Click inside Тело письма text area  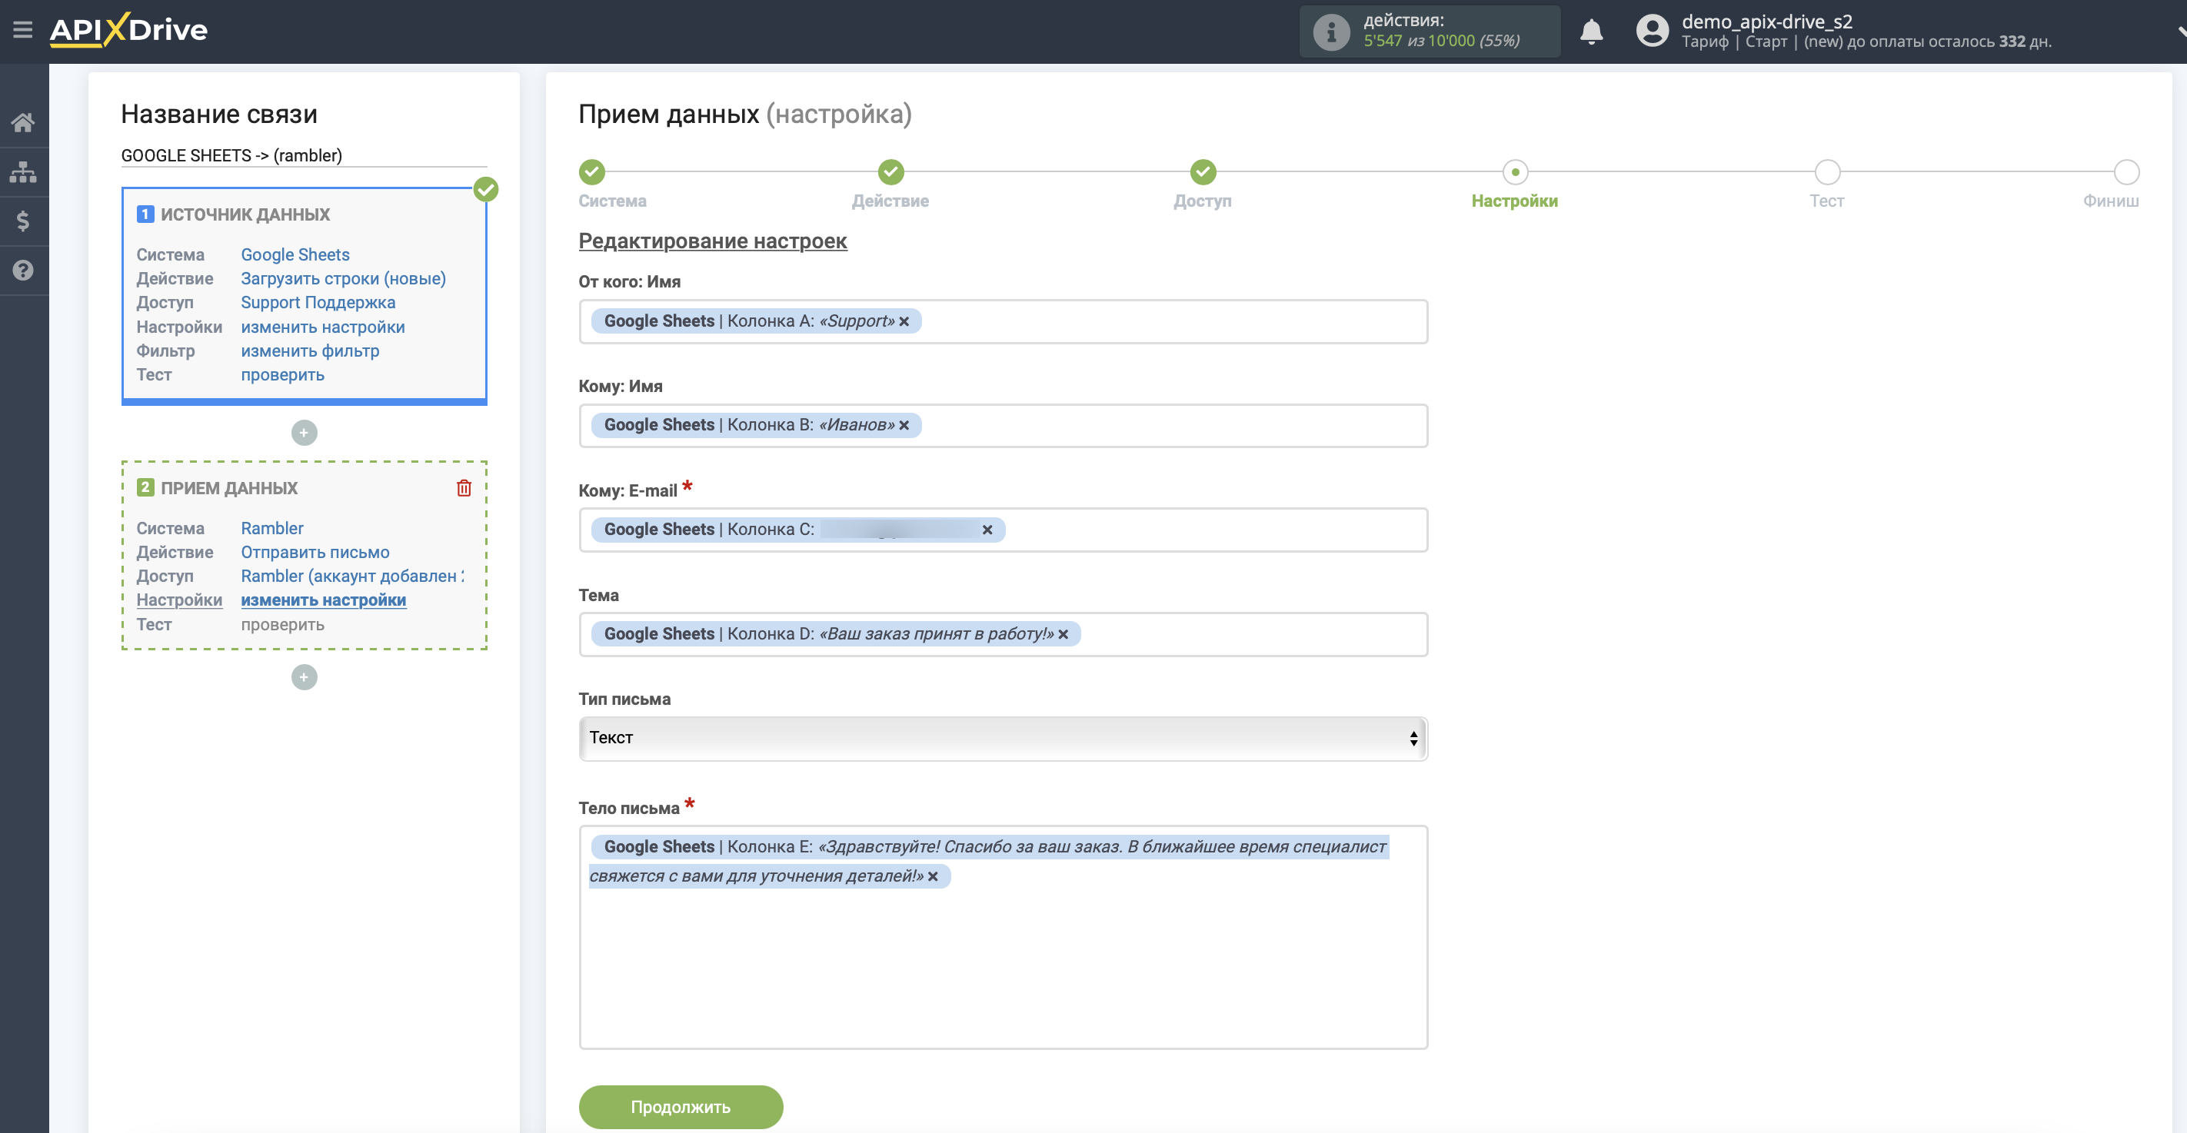[1003, 937]
